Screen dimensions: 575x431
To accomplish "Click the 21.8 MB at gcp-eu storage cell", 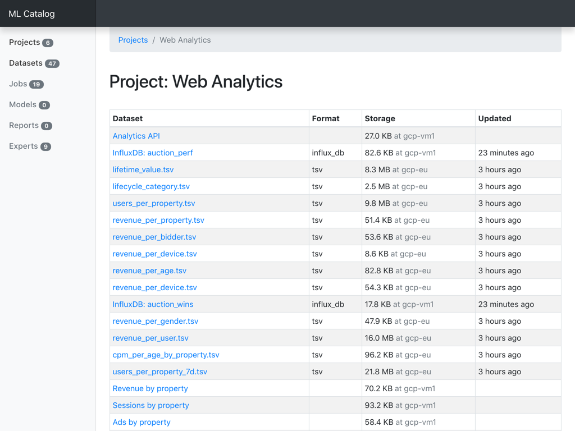I will point(418,372).
